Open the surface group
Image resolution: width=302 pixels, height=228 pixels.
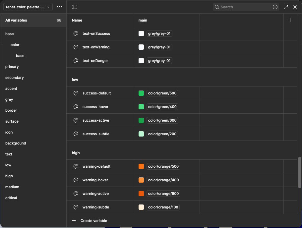click(x=12, y=121)
